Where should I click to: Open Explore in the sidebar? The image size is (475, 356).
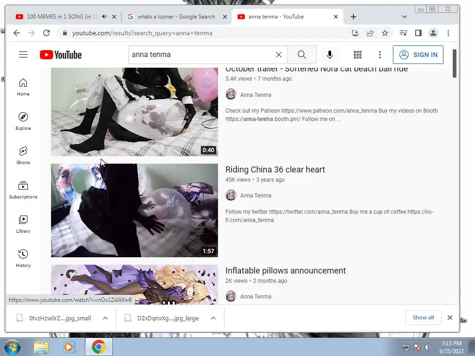(x=23, y=121)
